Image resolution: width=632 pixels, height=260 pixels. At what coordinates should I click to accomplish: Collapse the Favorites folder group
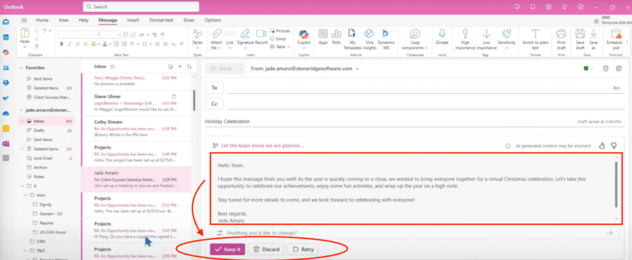[22, 68]
